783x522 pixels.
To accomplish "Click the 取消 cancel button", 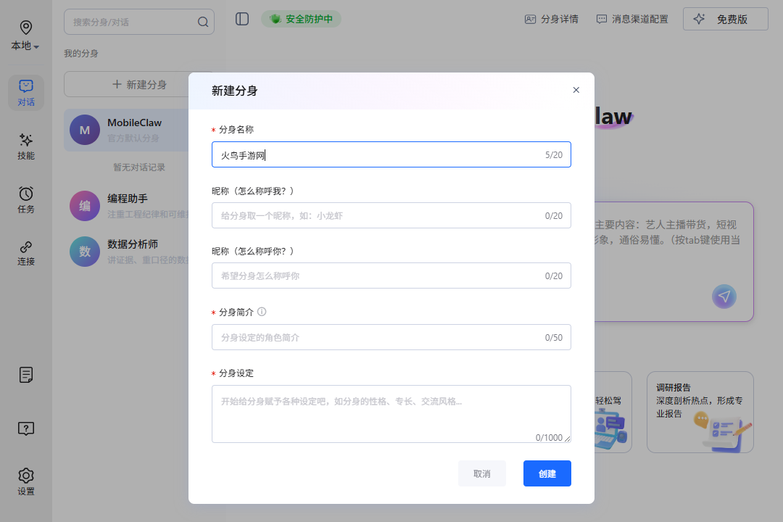I will click(482, 473).
